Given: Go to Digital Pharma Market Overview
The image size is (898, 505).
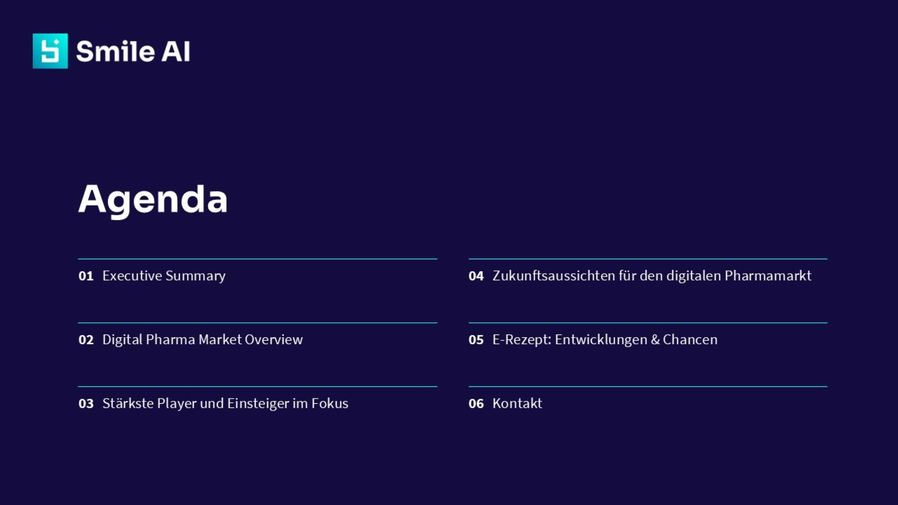Looking at the screenshot, I should [203, 339].
